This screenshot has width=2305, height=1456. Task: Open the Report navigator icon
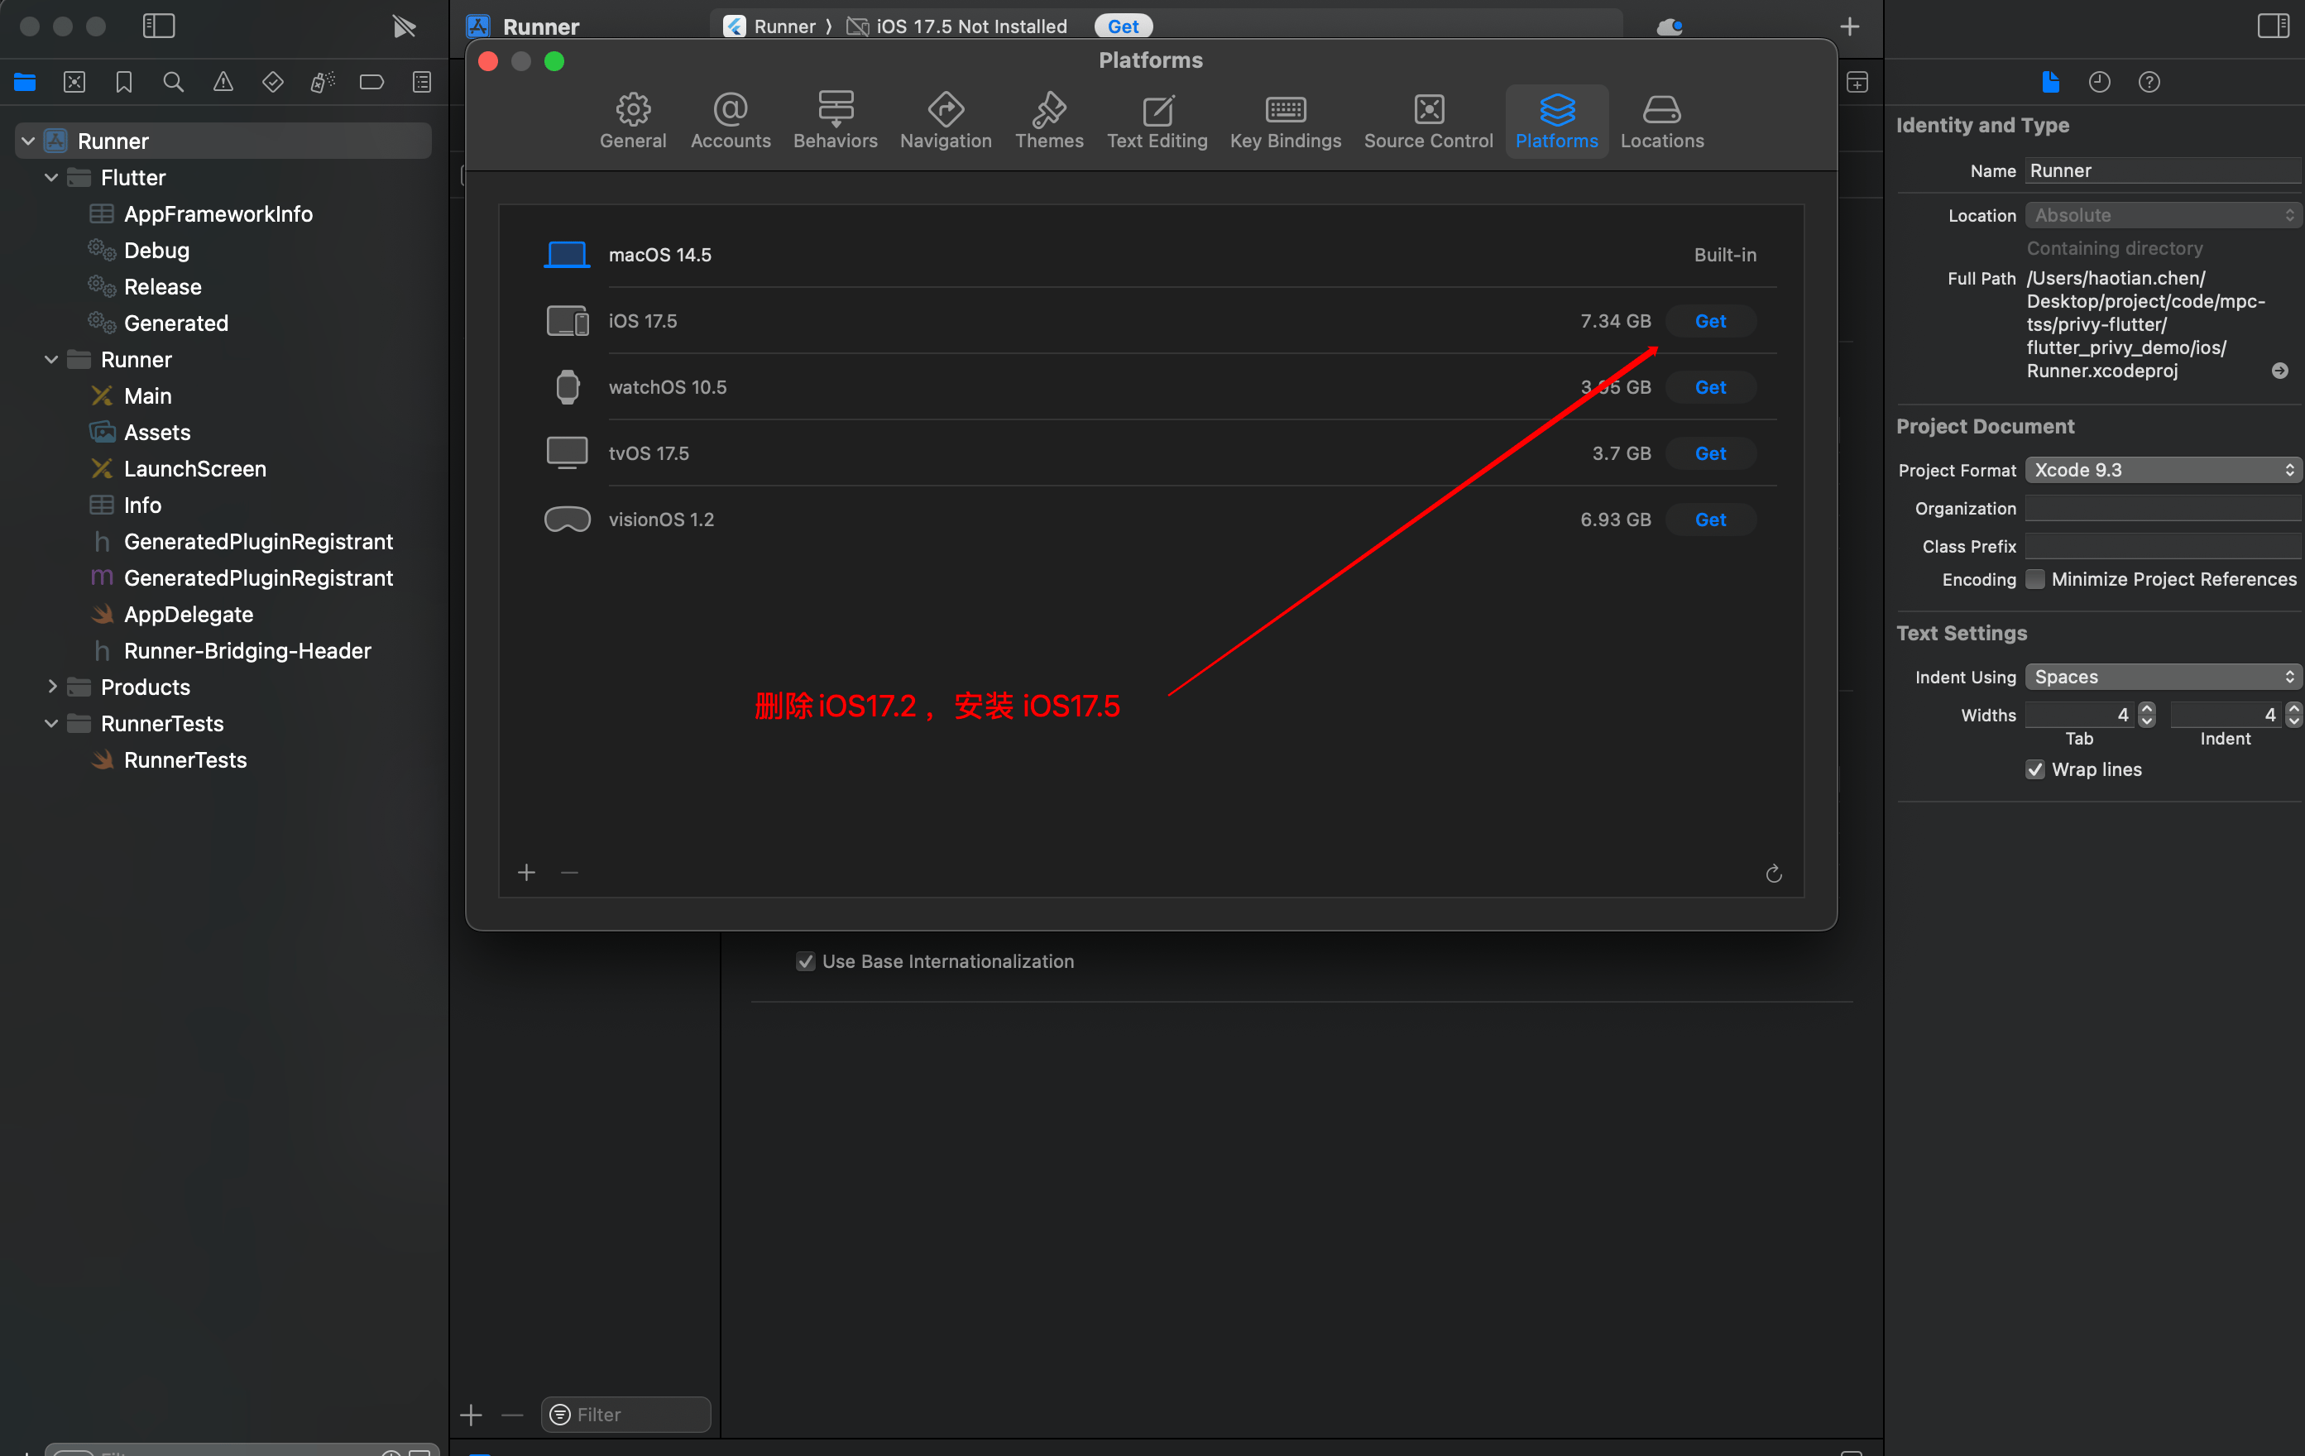(421, 83)
